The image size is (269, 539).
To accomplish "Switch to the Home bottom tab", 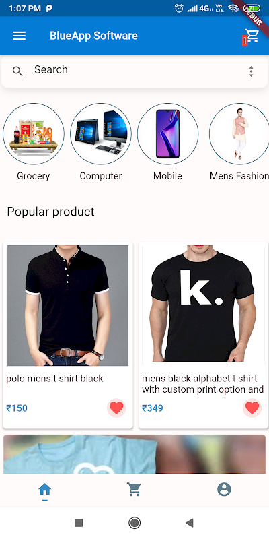I will [44, 490].
